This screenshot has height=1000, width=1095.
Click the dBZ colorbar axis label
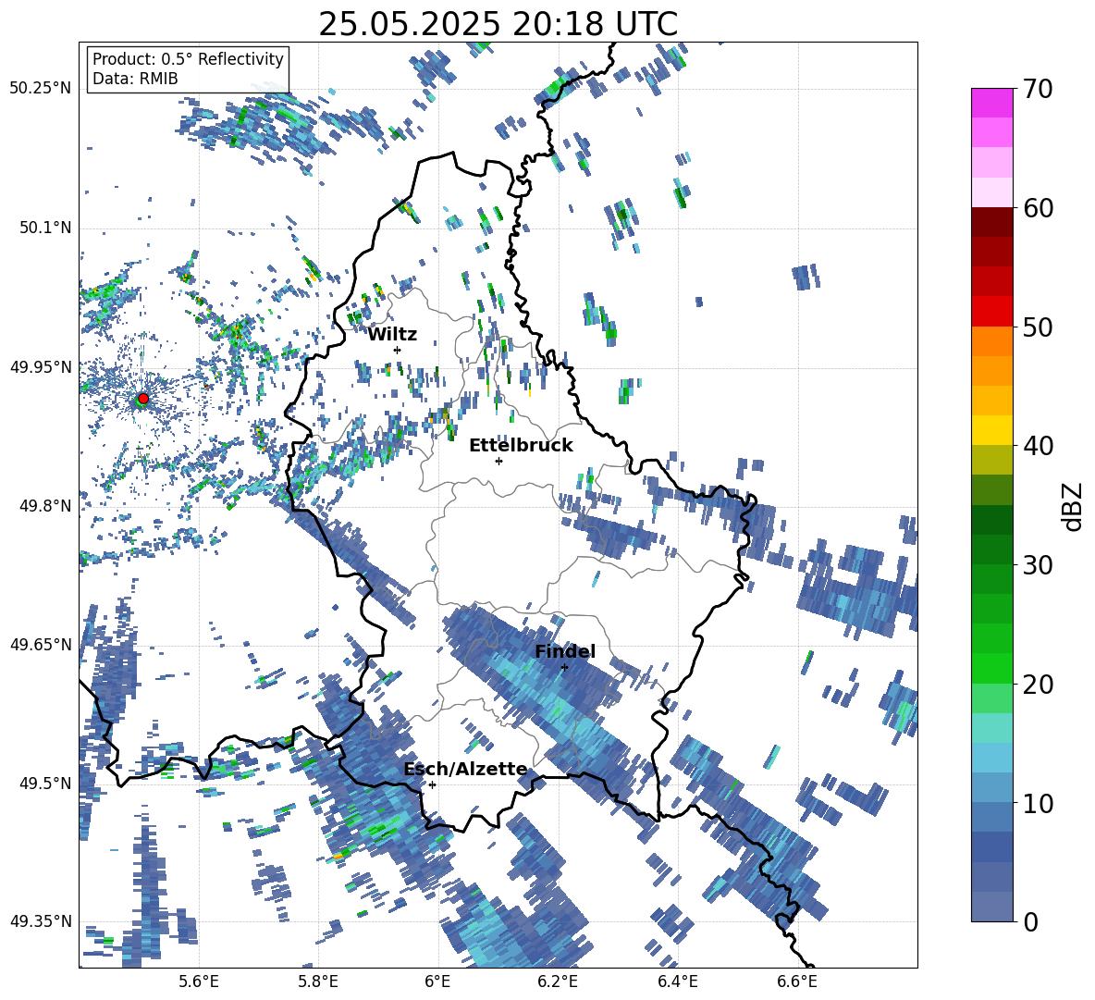[1074, 506]
